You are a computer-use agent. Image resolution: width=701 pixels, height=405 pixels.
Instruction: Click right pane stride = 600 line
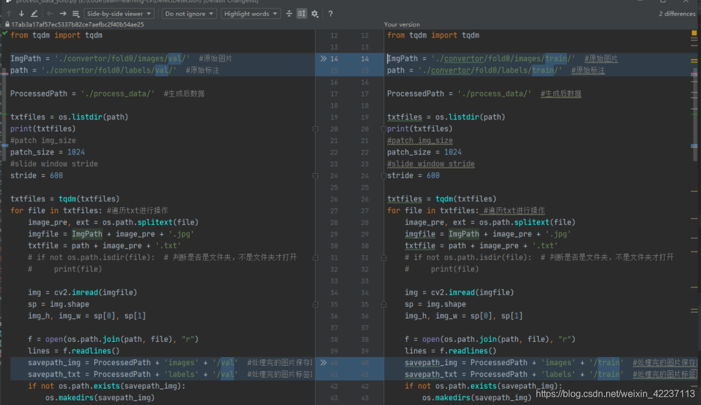[413, 176]
